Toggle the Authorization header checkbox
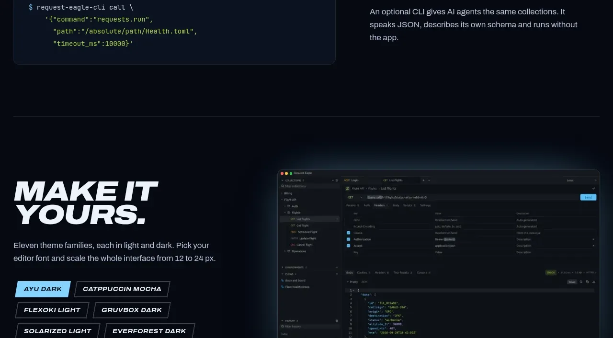Screen dimensions: 613x338 click(348, 239)
